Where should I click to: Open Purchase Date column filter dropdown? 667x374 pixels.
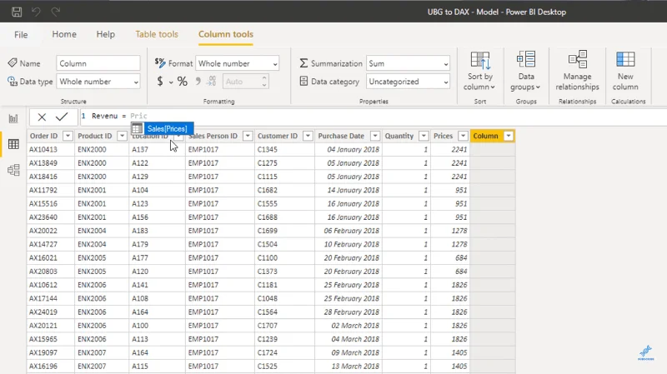click(374, 136)
